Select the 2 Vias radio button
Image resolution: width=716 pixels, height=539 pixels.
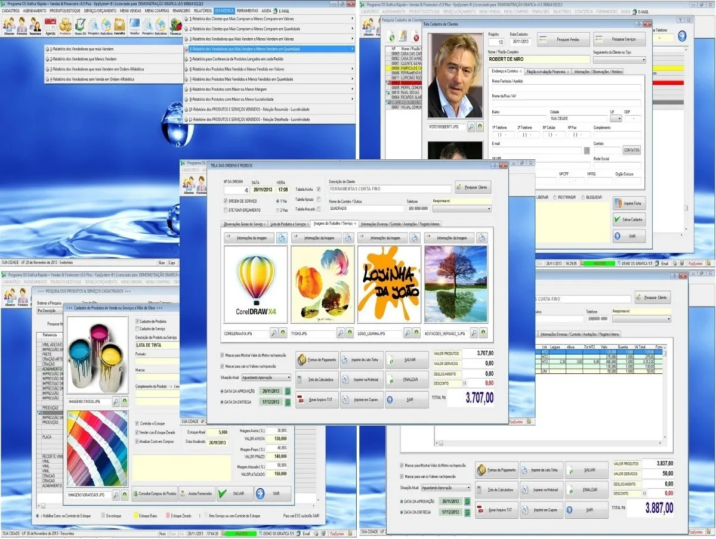point(278,210)
